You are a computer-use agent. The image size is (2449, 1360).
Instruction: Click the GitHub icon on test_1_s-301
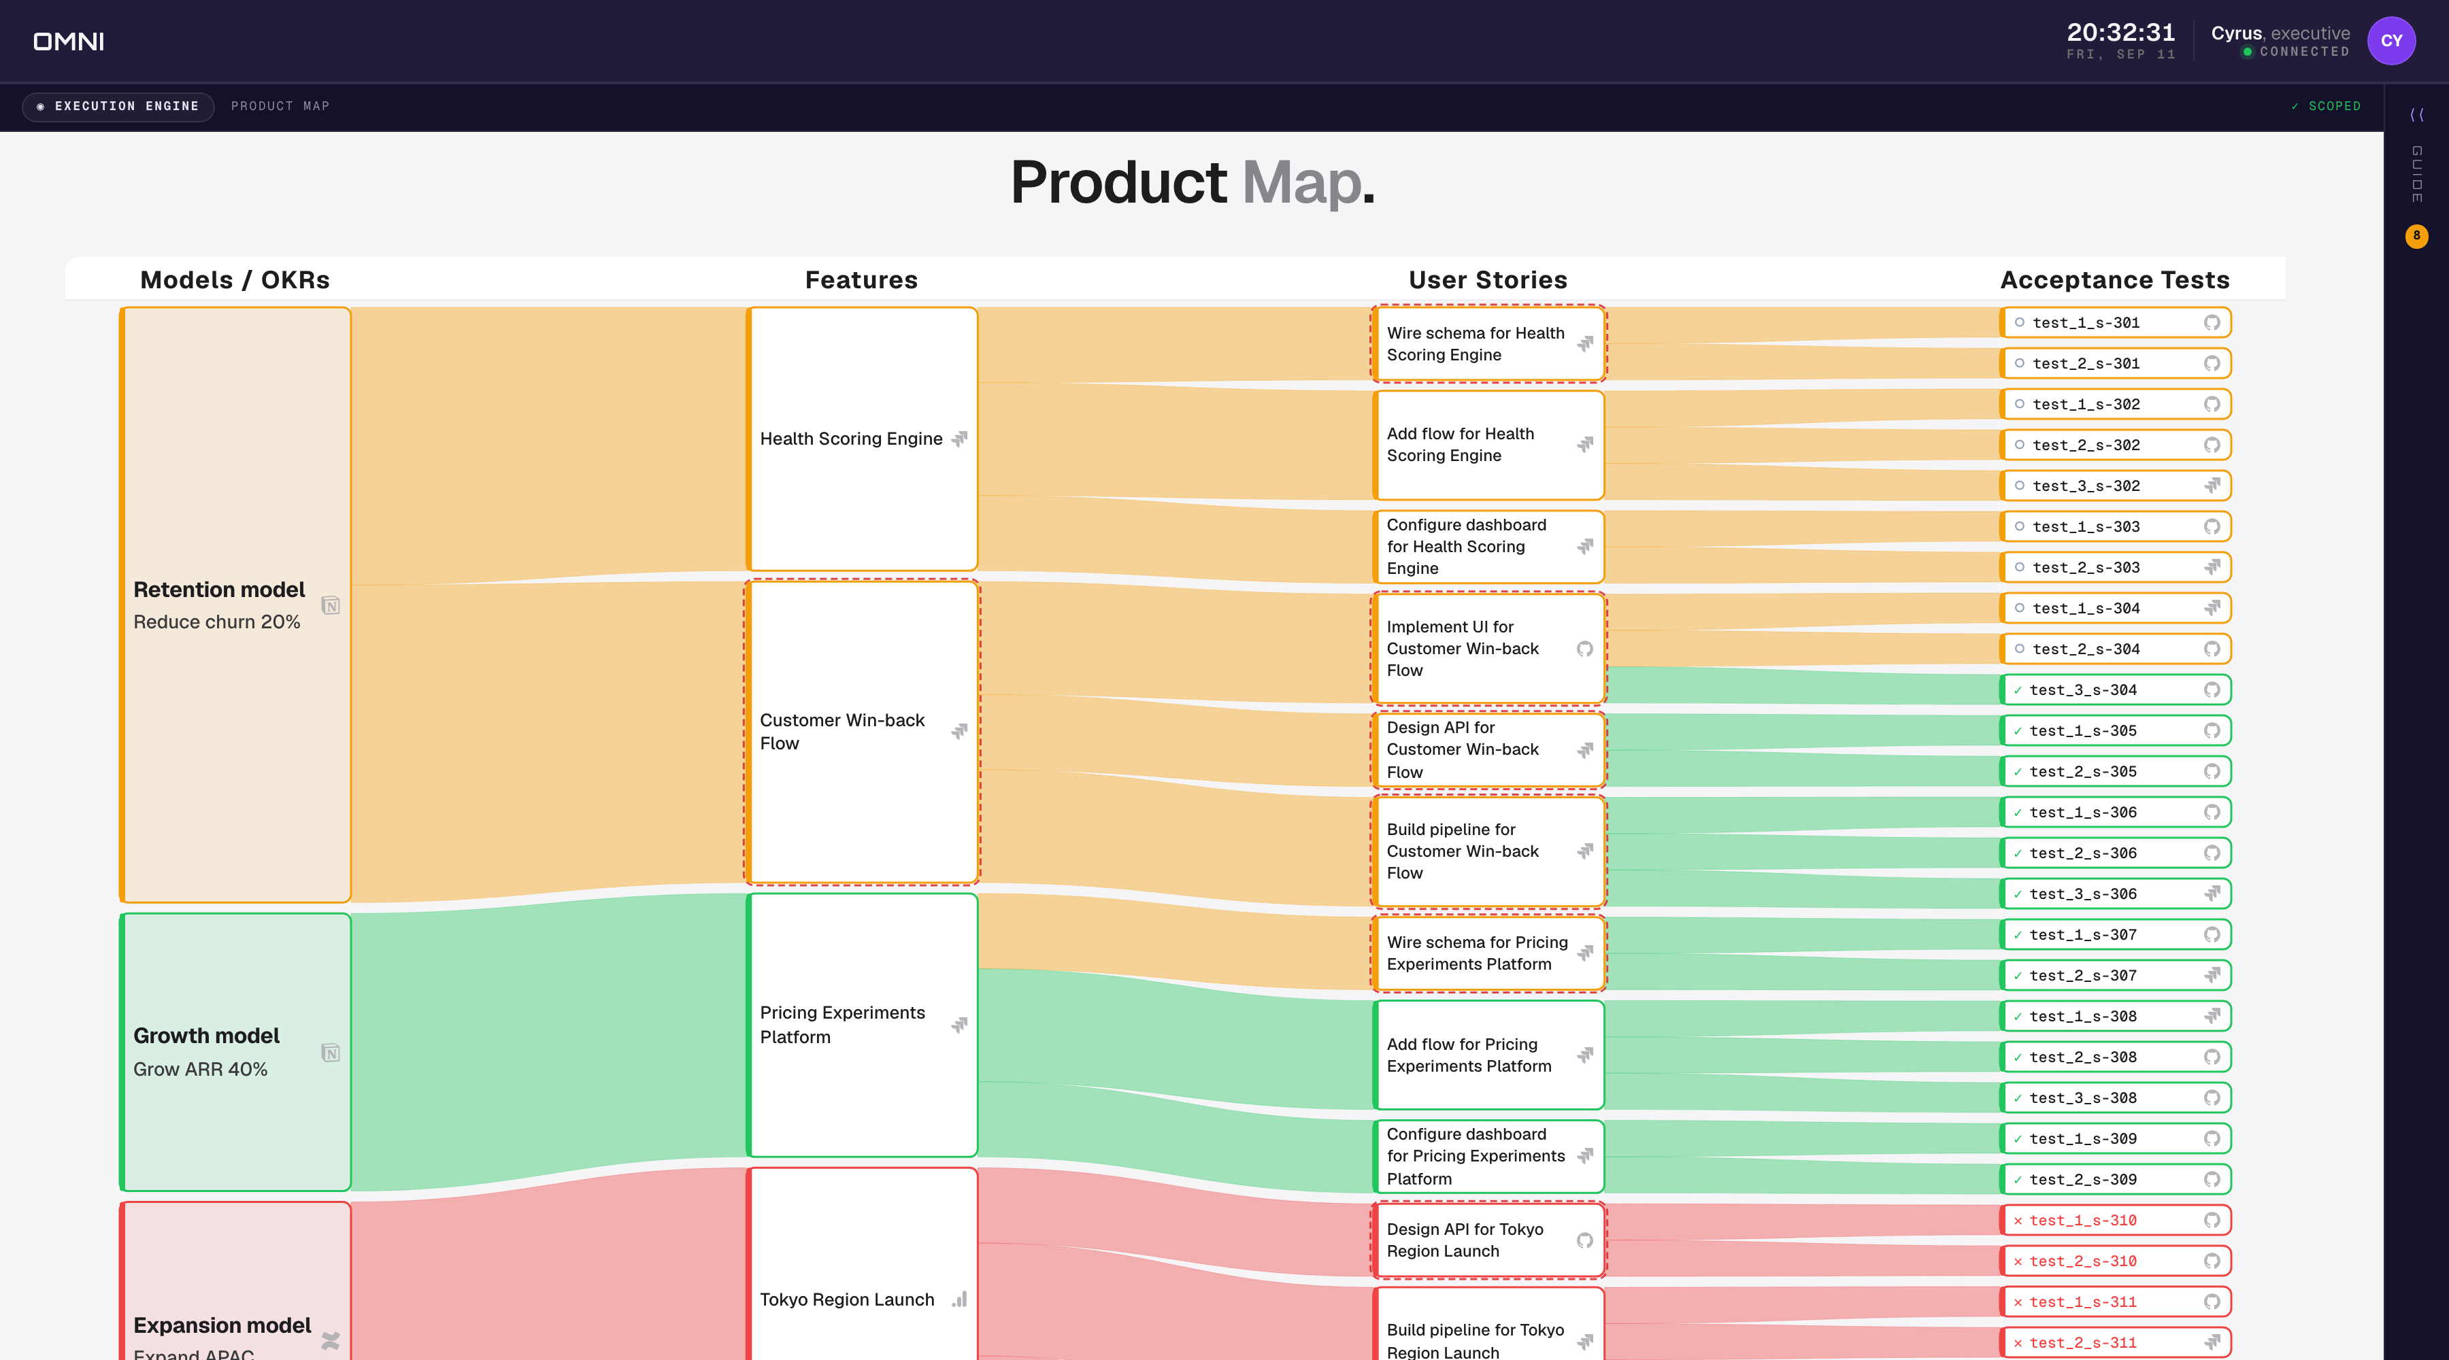pyautogui.click(x=2212, y=323)
